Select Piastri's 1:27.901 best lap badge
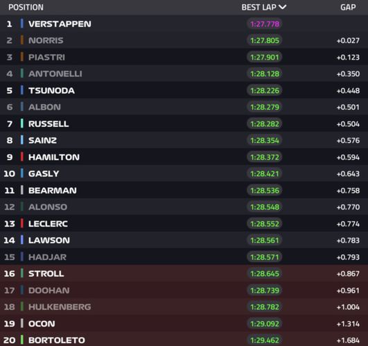368x346 pixels. pos(265,58)
